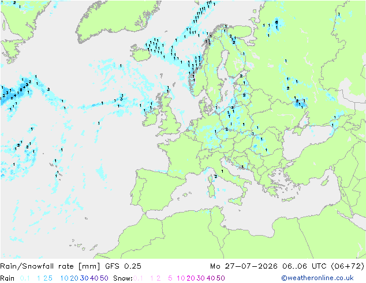366x283 pixels.
Task: Click the 'Rain' legend label
Action: pyautogui.click(x=8, y=278)
